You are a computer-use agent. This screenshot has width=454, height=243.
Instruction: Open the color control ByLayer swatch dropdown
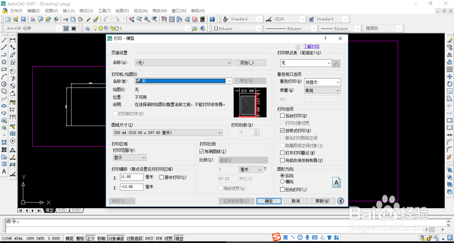pyautogui.click(x=237, y=29)
